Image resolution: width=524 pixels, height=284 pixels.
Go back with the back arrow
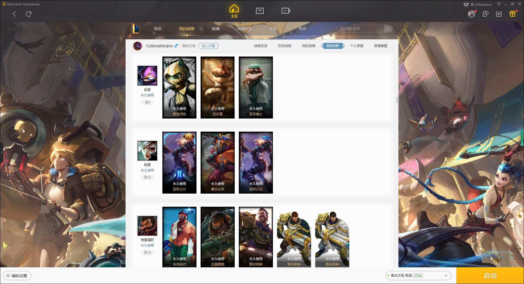(x=14, y=14)
